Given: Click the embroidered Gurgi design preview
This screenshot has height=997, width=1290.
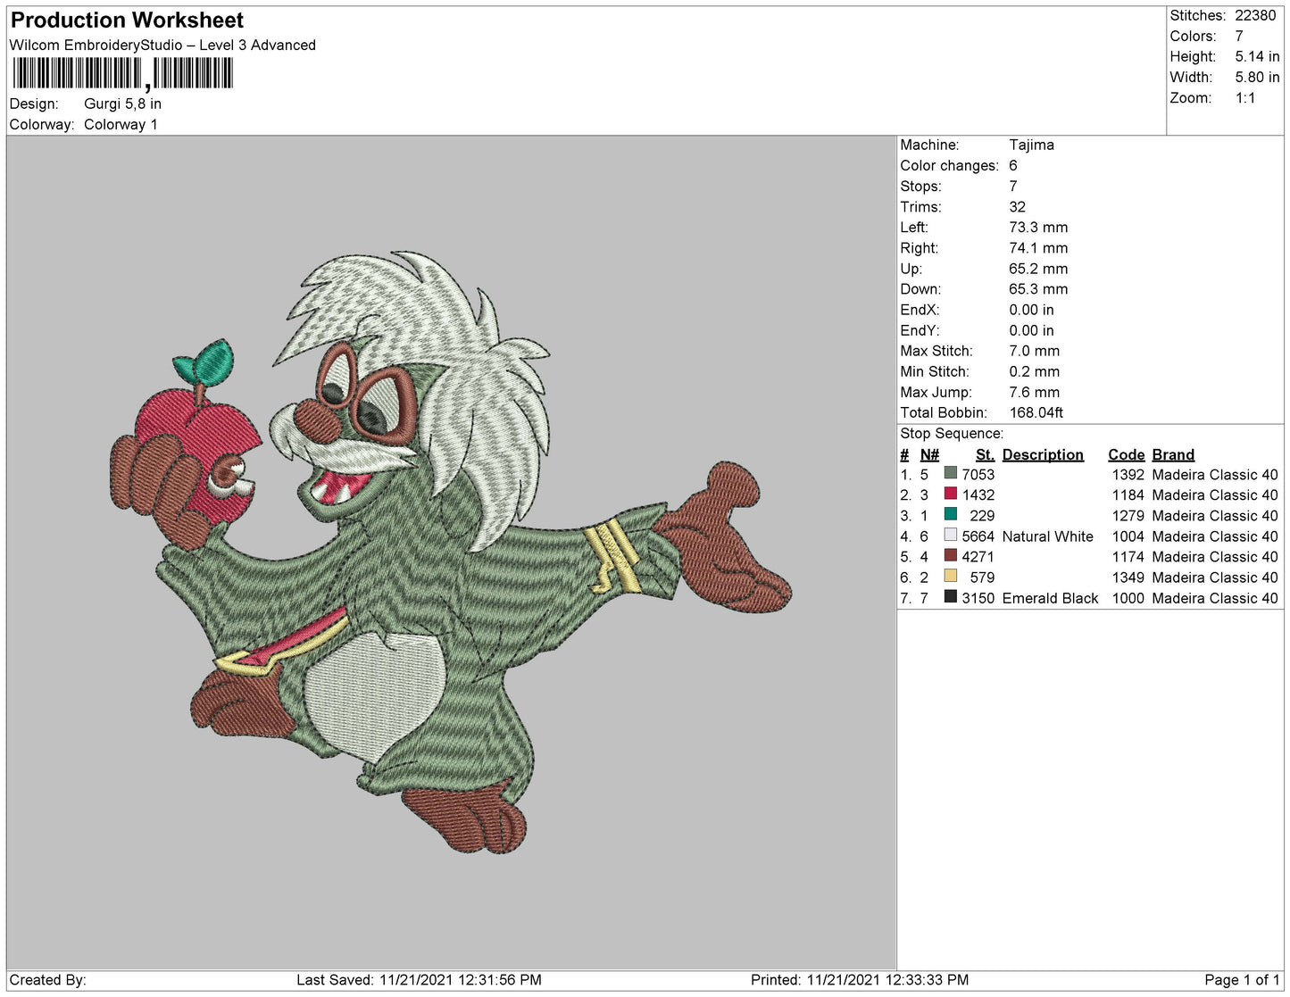Looking at the screenshot, I should [451, 552].
